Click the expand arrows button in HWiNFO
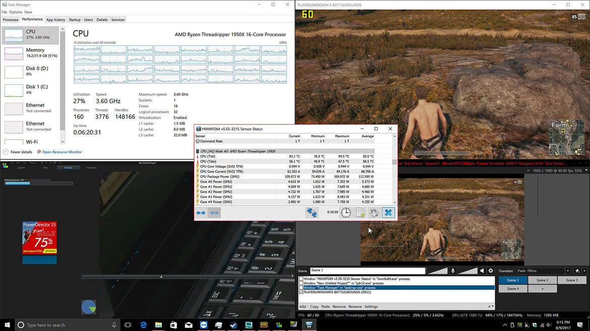The width and height of the screenshot is (590, 331). (x=201, y=213)
